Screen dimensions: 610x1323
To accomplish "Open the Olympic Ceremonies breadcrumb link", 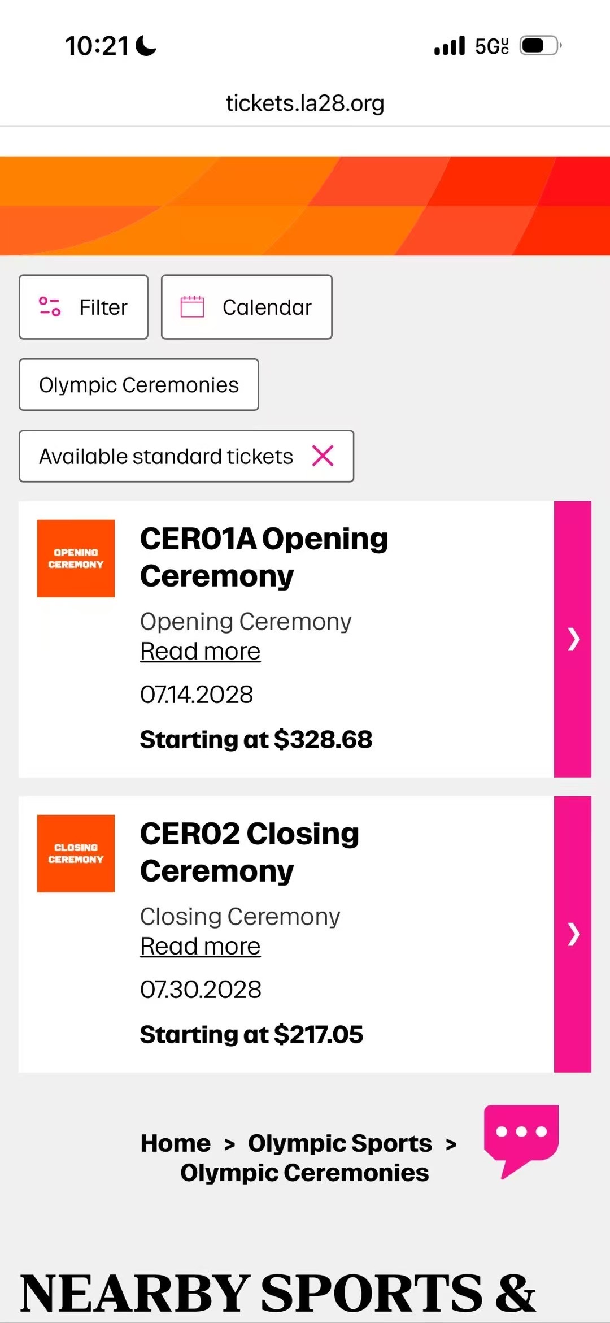I will (304, 1173).
